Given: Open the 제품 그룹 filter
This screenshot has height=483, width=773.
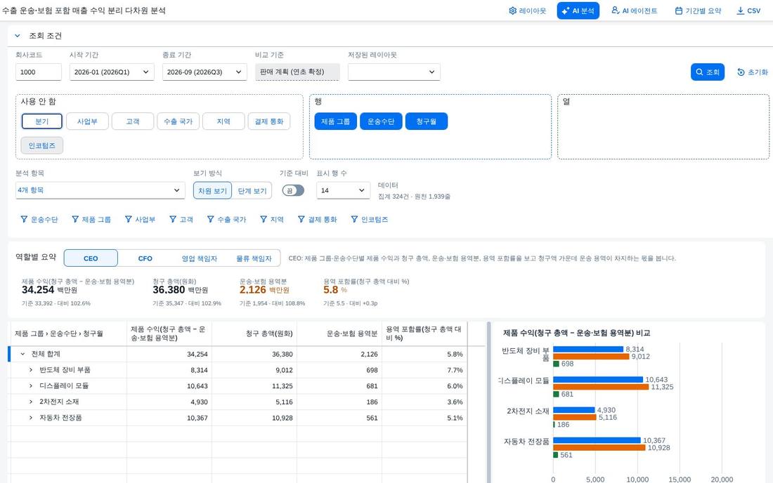Looking at the screenshot, I should coord(91,219).
